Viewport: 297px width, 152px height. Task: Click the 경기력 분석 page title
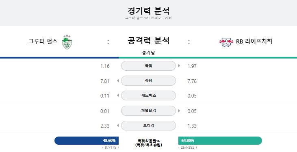[x=148, y=11]
